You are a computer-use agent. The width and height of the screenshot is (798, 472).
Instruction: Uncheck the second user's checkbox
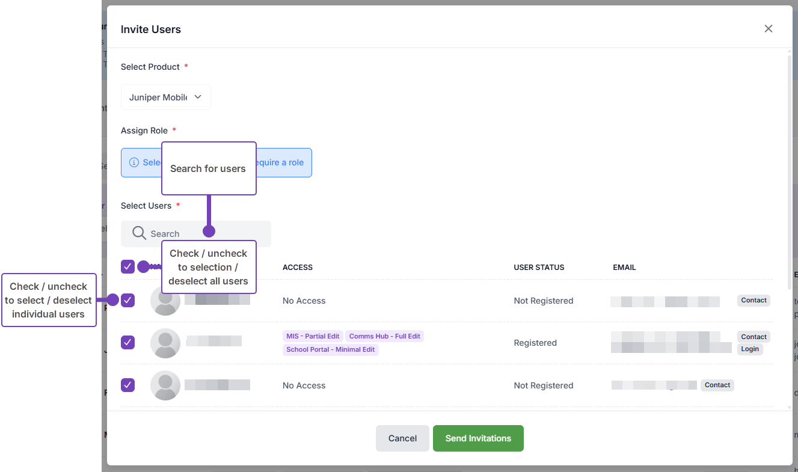127,343
